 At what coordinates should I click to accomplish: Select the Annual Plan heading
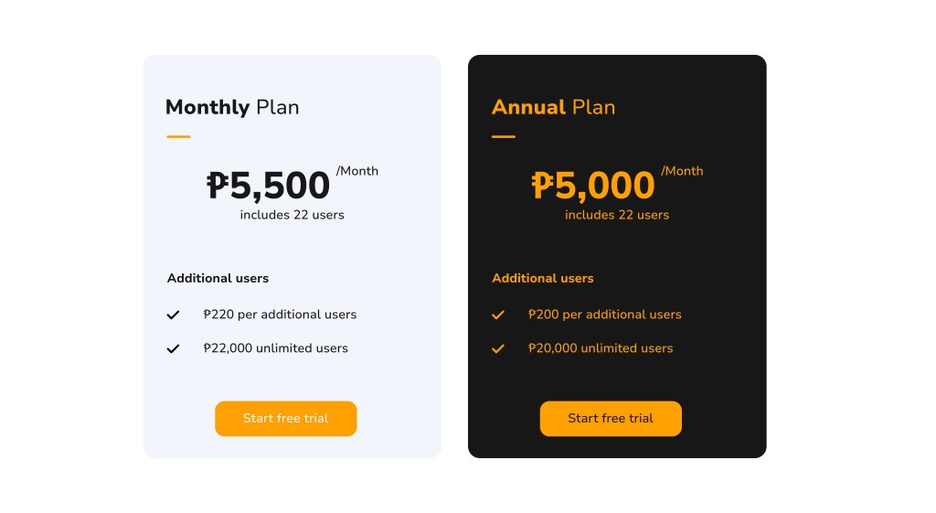(553, 107)
